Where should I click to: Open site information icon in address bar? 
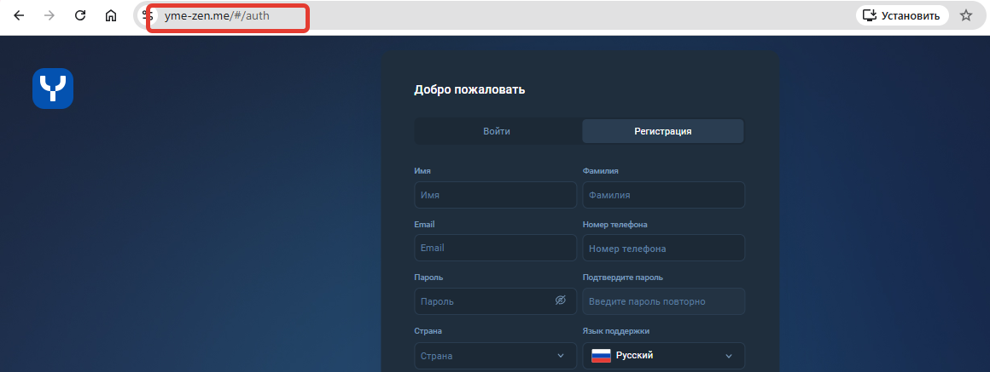pyautogui.click(x=147, y=15)
